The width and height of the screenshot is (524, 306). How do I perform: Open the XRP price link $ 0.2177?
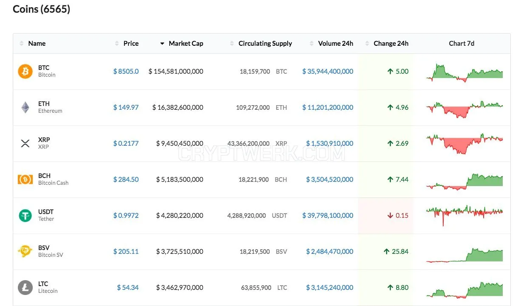[126, 143]
